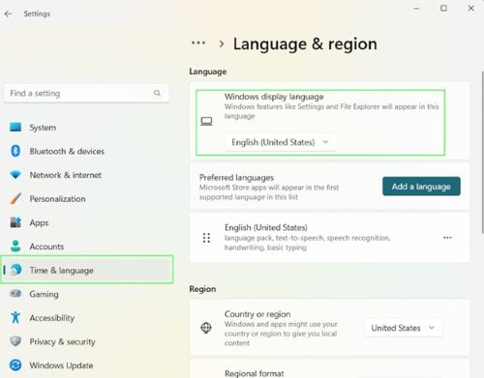This screenshot has width=484, height=378.
Task: Open Gaming settings
Action: tap(44, 294)
